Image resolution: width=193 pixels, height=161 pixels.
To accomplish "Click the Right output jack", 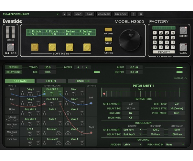I will click(x=91, y=133).
